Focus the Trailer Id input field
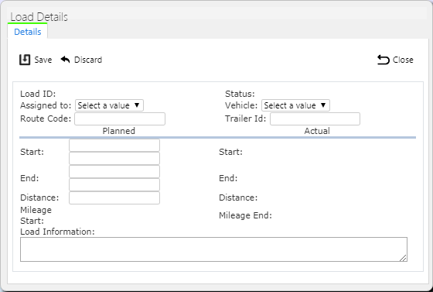This screenshot has height=292, width=433. 315,119
